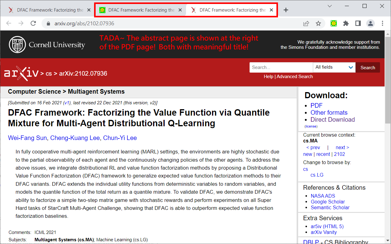
Task: Open the smiley extension in the toolbar
Action: point(334,23)
